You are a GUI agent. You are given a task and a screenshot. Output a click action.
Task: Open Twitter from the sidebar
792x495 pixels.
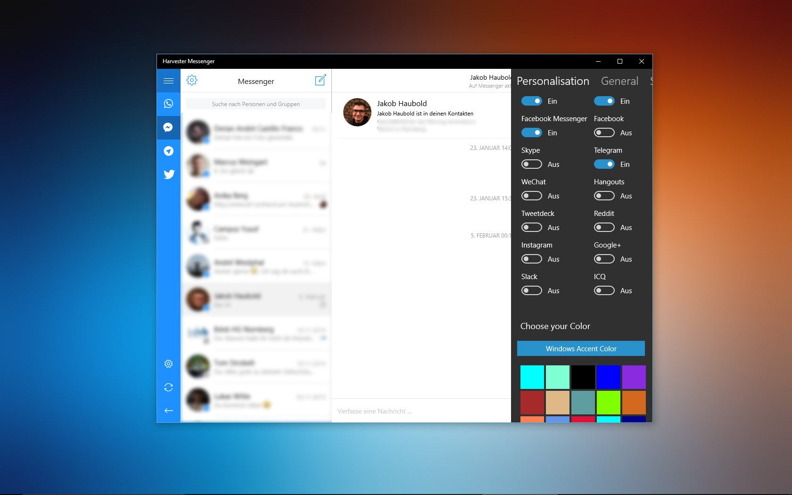[x=169, y=174]
